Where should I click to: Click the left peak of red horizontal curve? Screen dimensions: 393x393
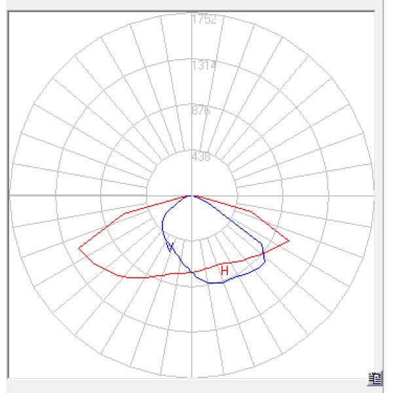[79, 248]
